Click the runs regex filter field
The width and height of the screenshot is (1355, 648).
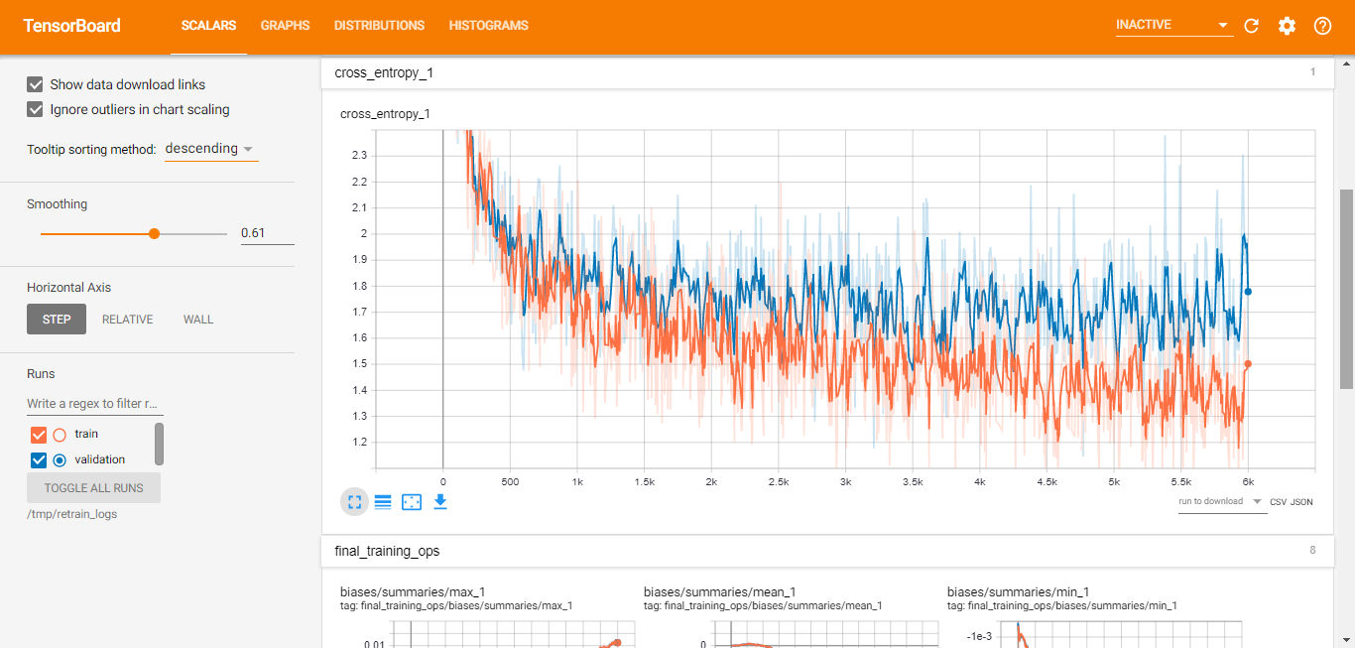(x=94, y=404)
